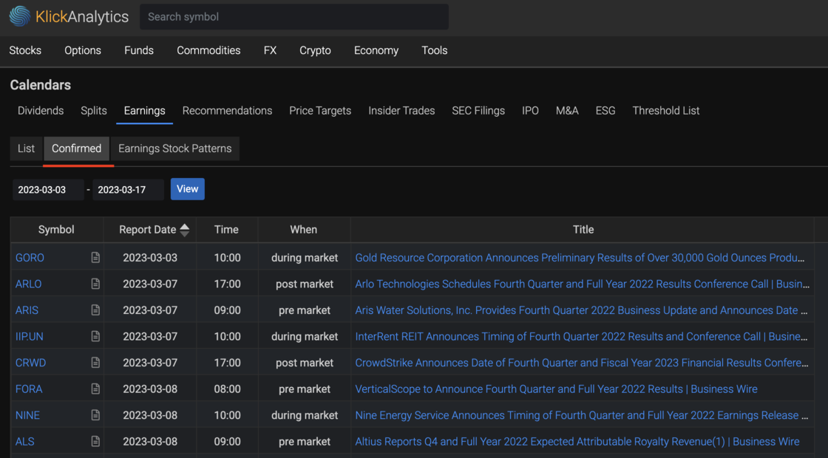Open the Crypto menu
The width and height of the screenshot is (828, 458).
pos(315,51)
